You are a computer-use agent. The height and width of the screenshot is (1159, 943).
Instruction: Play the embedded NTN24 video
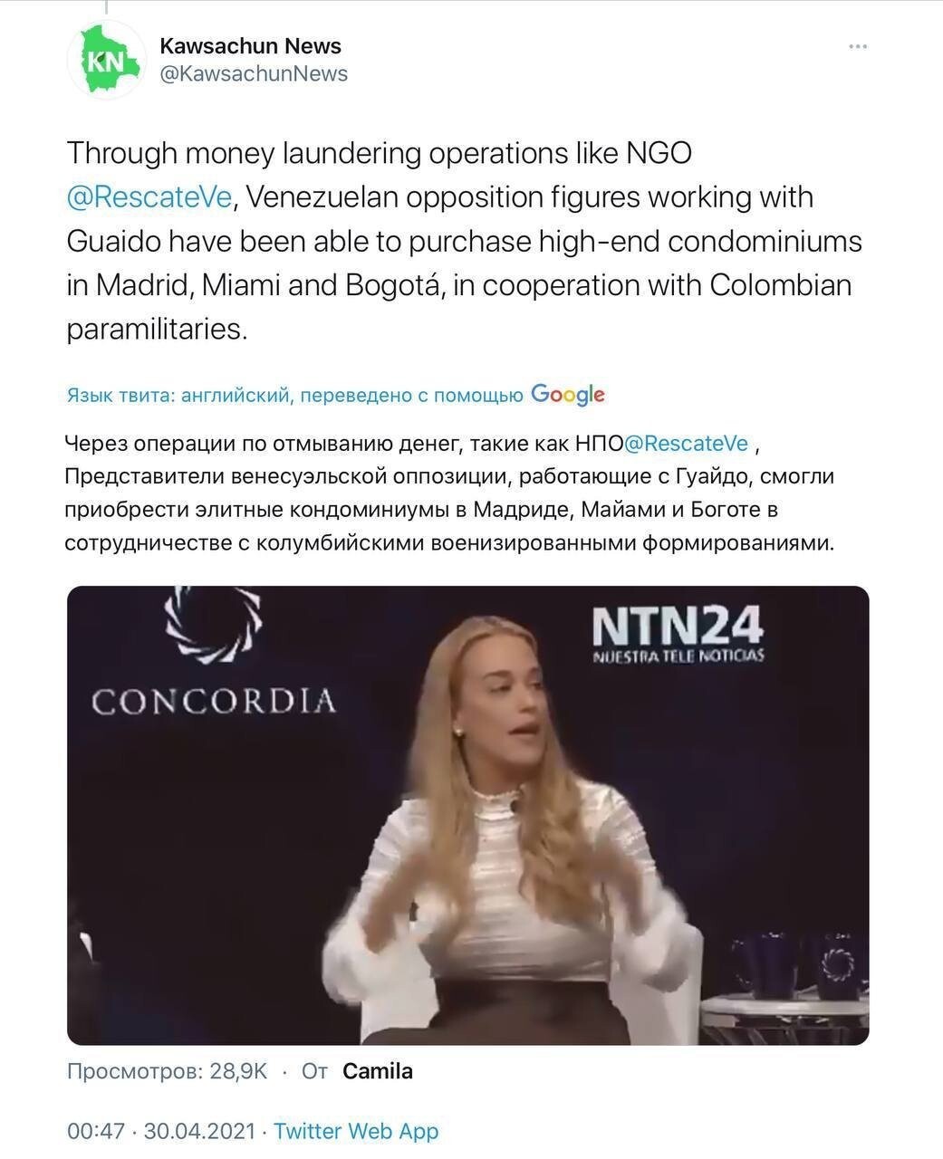coord(467,815)
